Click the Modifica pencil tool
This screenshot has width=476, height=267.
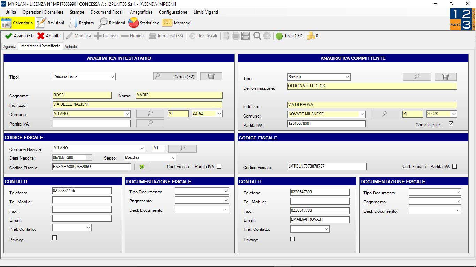[78, 36]
